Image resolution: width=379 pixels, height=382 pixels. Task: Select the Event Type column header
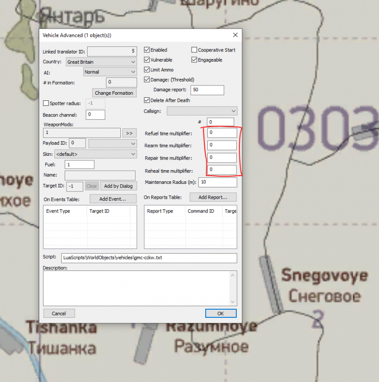click(x=58, y=211)
